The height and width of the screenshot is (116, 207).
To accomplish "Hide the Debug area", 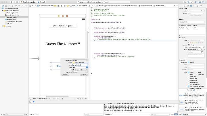I will tap(200, 2).
